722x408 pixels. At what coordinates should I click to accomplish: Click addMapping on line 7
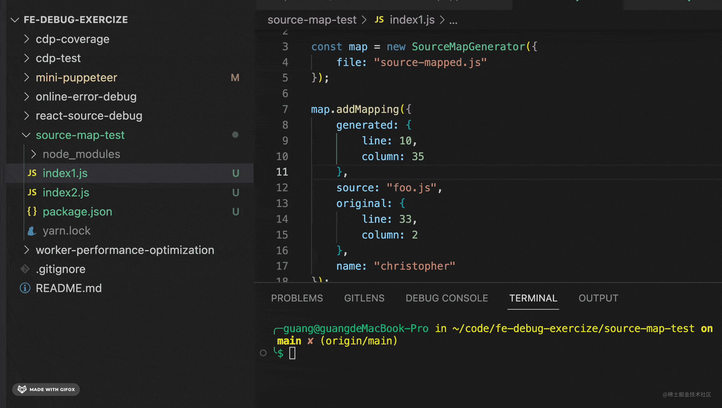pyautogui.click(x=368, y=109)
